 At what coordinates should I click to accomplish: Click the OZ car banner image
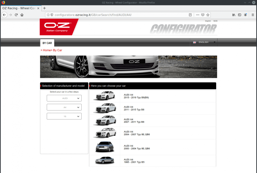pos(128,67)
